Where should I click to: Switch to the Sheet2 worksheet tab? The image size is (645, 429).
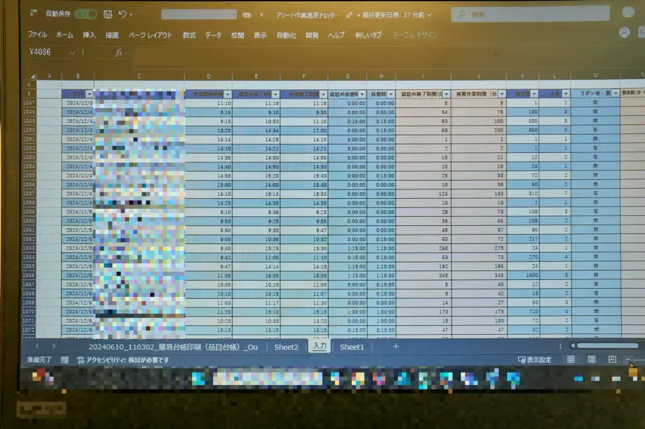(286, 347)
